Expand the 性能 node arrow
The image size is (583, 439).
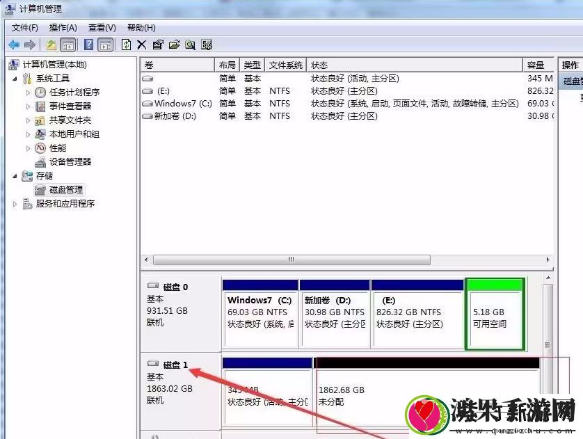click(x=28, y=148)
